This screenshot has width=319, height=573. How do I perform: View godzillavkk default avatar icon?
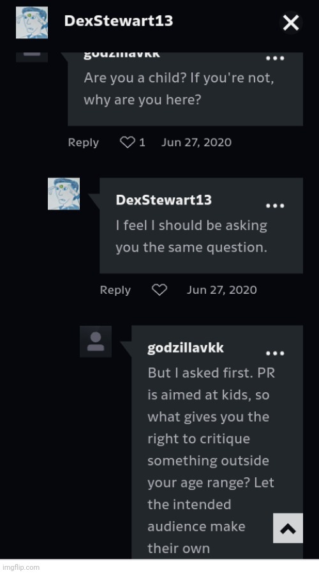[96, 341]
